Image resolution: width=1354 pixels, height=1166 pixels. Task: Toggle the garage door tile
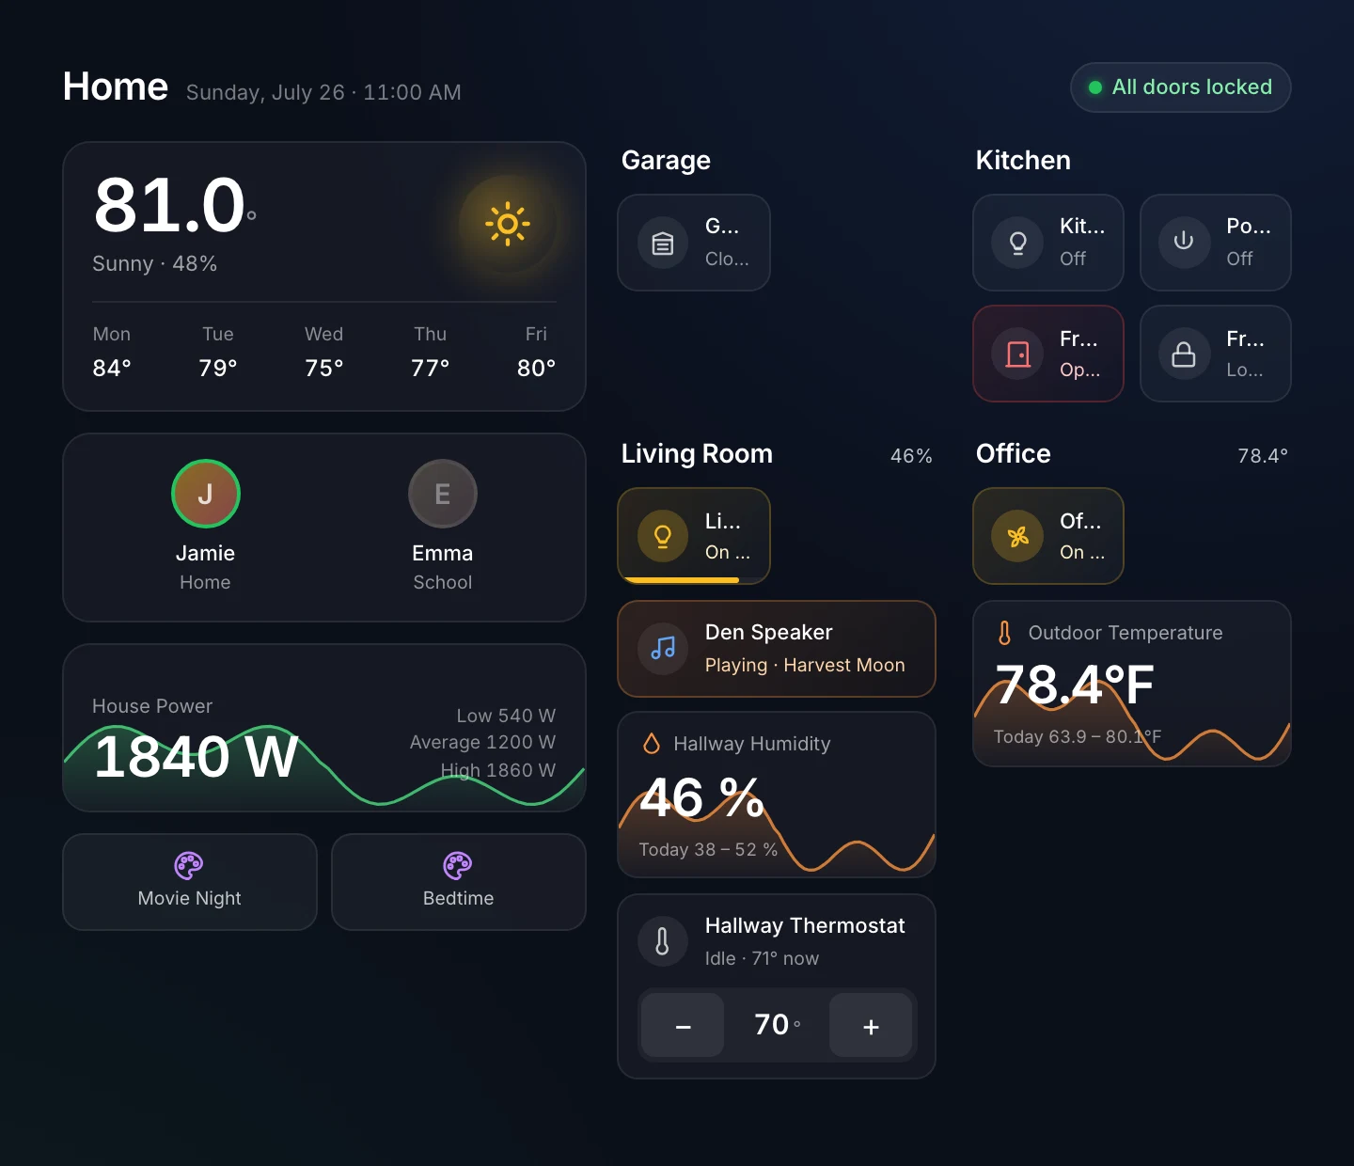pyautogui.click(x=694, y=243)
